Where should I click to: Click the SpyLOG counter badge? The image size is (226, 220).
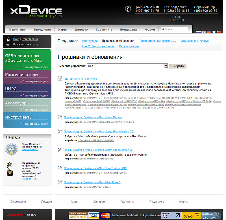pyautogui.click(x=191, y=215)
